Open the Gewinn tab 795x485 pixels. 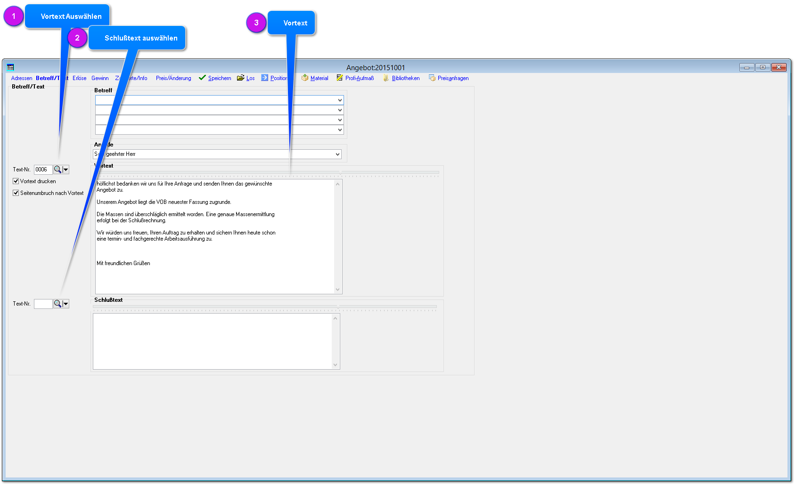(x=100, y=78)
